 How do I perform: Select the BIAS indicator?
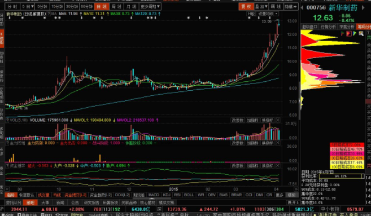[224, 195]
